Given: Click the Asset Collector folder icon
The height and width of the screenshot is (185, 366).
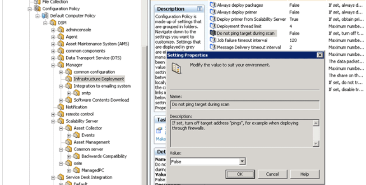Looking at the screenshot, I should 69,128.
